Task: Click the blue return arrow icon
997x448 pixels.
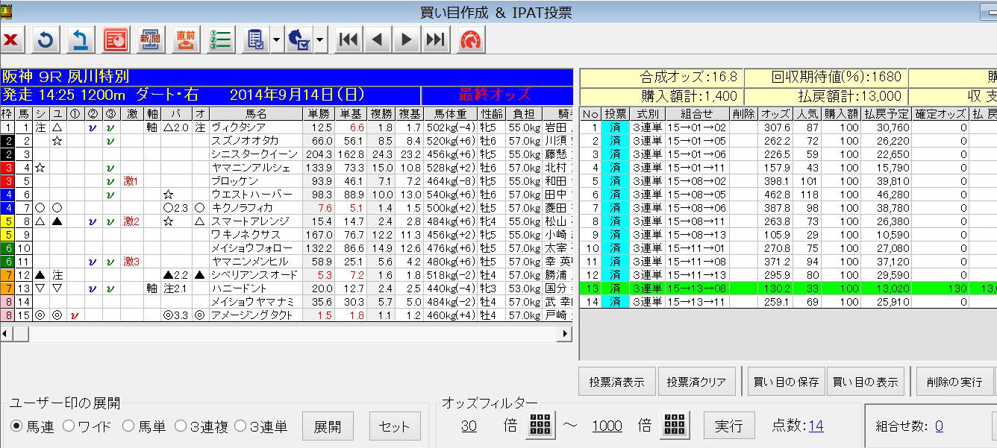Action: 81,40
